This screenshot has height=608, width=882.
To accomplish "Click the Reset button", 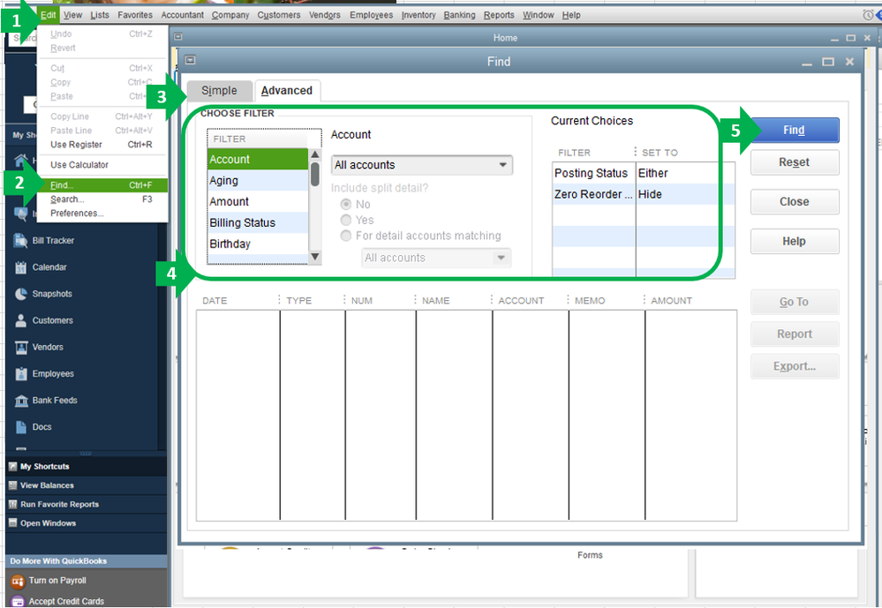I will pos(795,162).
